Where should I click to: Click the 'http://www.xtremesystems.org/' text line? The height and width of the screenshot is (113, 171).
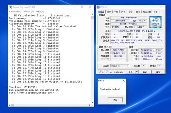pos(31,93)
